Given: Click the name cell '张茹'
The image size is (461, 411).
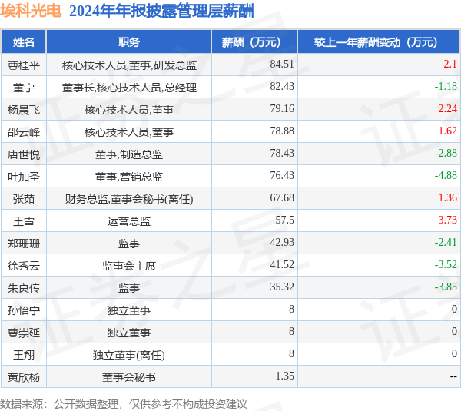Looking at the screenshot, I should pos(24,199).
